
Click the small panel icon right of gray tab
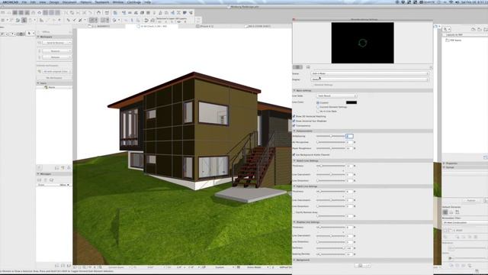click(x=308, y=67)
